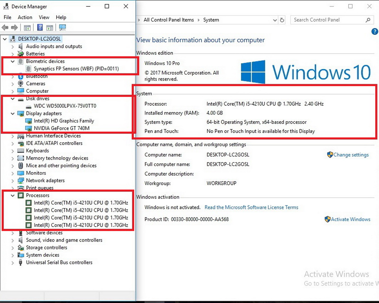This screenshot has width=379, height=303.
Task: Expand the Monitors node
Action: point(13,173)
